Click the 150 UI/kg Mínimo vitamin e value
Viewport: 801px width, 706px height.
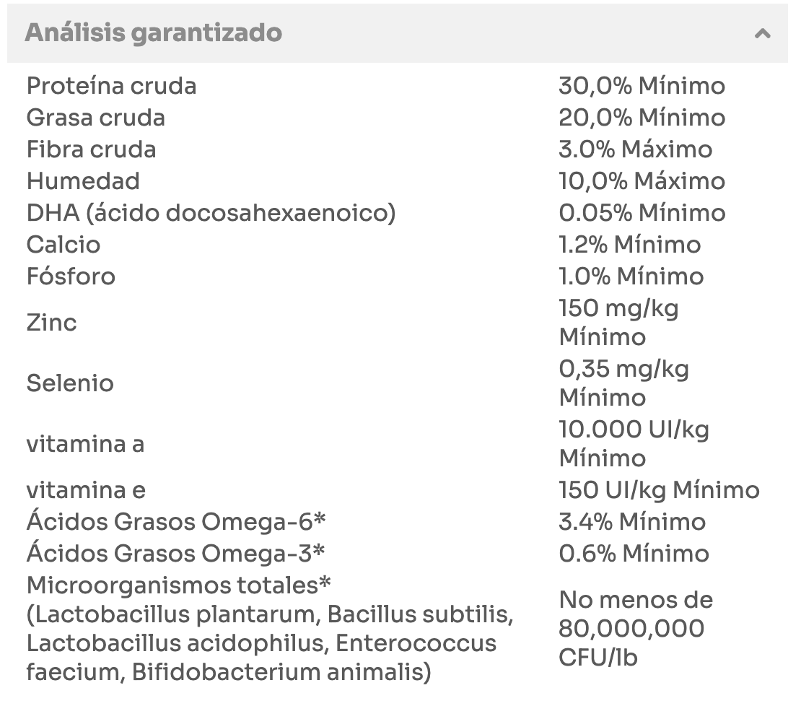[659, 490]
